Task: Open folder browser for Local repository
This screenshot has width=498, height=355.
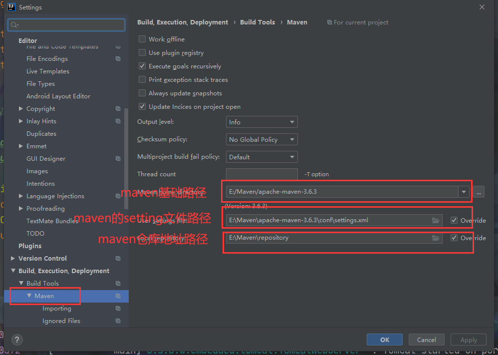Action: pos(436,238)
